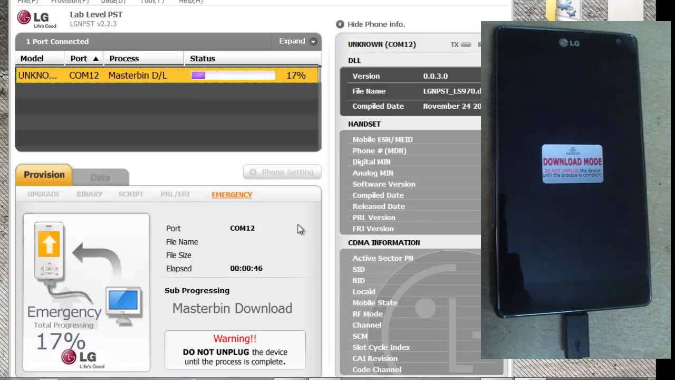This screenshot has width=675, height=380.
Task: Click the phone with orange up arrow graphic
Action: (x=49, y=251)
